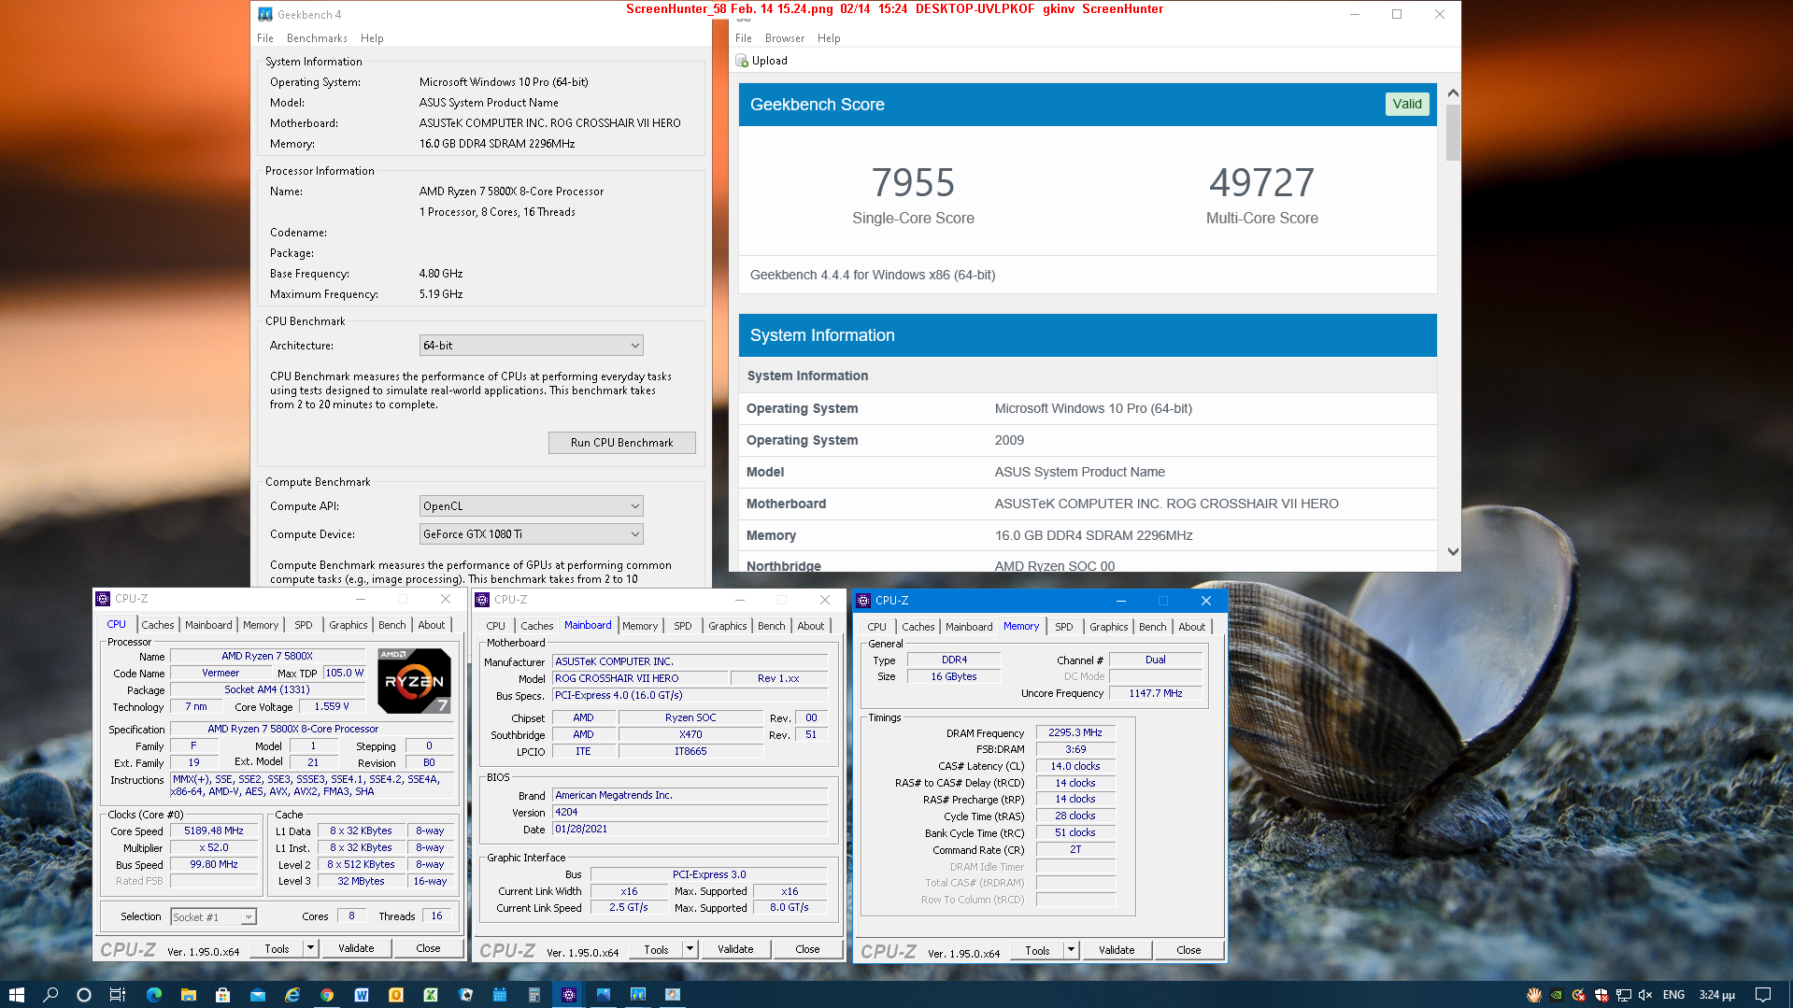Open the Bench tab in the CPU-Z CPU window
The image size is (1793, 1008).
pos(392,625)
